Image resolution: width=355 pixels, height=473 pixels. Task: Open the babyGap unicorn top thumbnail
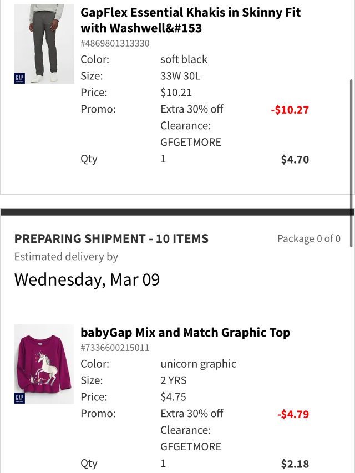[44, 364]
